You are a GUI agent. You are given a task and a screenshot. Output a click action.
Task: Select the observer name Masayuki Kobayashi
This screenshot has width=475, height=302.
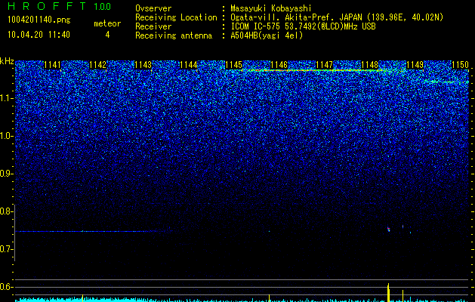click(271, 8)
